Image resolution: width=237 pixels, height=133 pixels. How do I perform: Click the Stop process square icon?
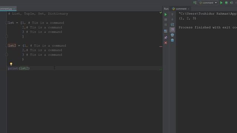tap(166, 20)
